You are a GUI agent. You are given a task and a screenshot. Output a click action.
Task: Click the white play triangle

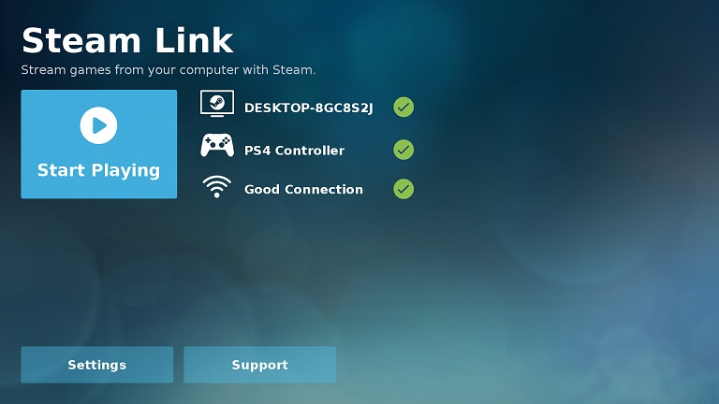(x=99, y=125)
